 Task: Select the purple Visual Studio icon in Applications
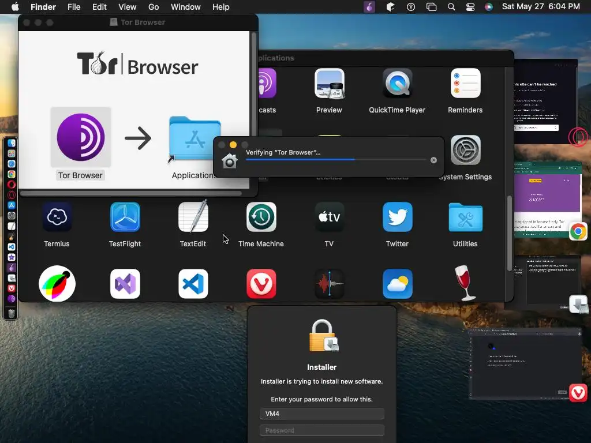click(125, 284)
